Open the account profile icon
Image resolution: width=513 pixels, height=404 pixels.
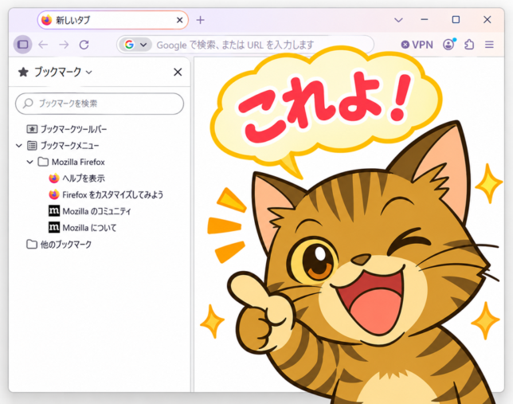tap(449, 45)
